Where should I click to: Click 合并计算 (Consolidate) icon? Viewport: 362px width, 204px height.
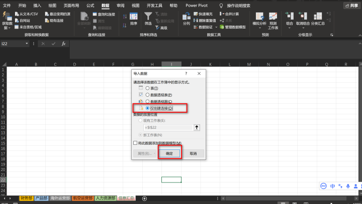222,14
